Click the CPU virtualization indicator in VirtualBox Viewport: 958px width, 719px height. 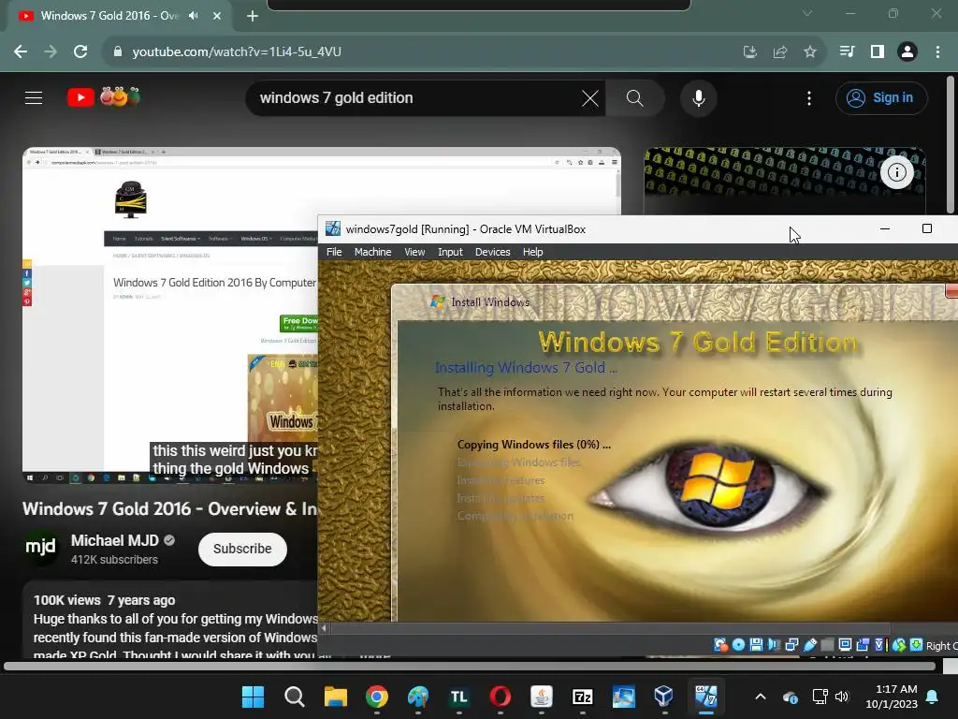pos(879,644)
